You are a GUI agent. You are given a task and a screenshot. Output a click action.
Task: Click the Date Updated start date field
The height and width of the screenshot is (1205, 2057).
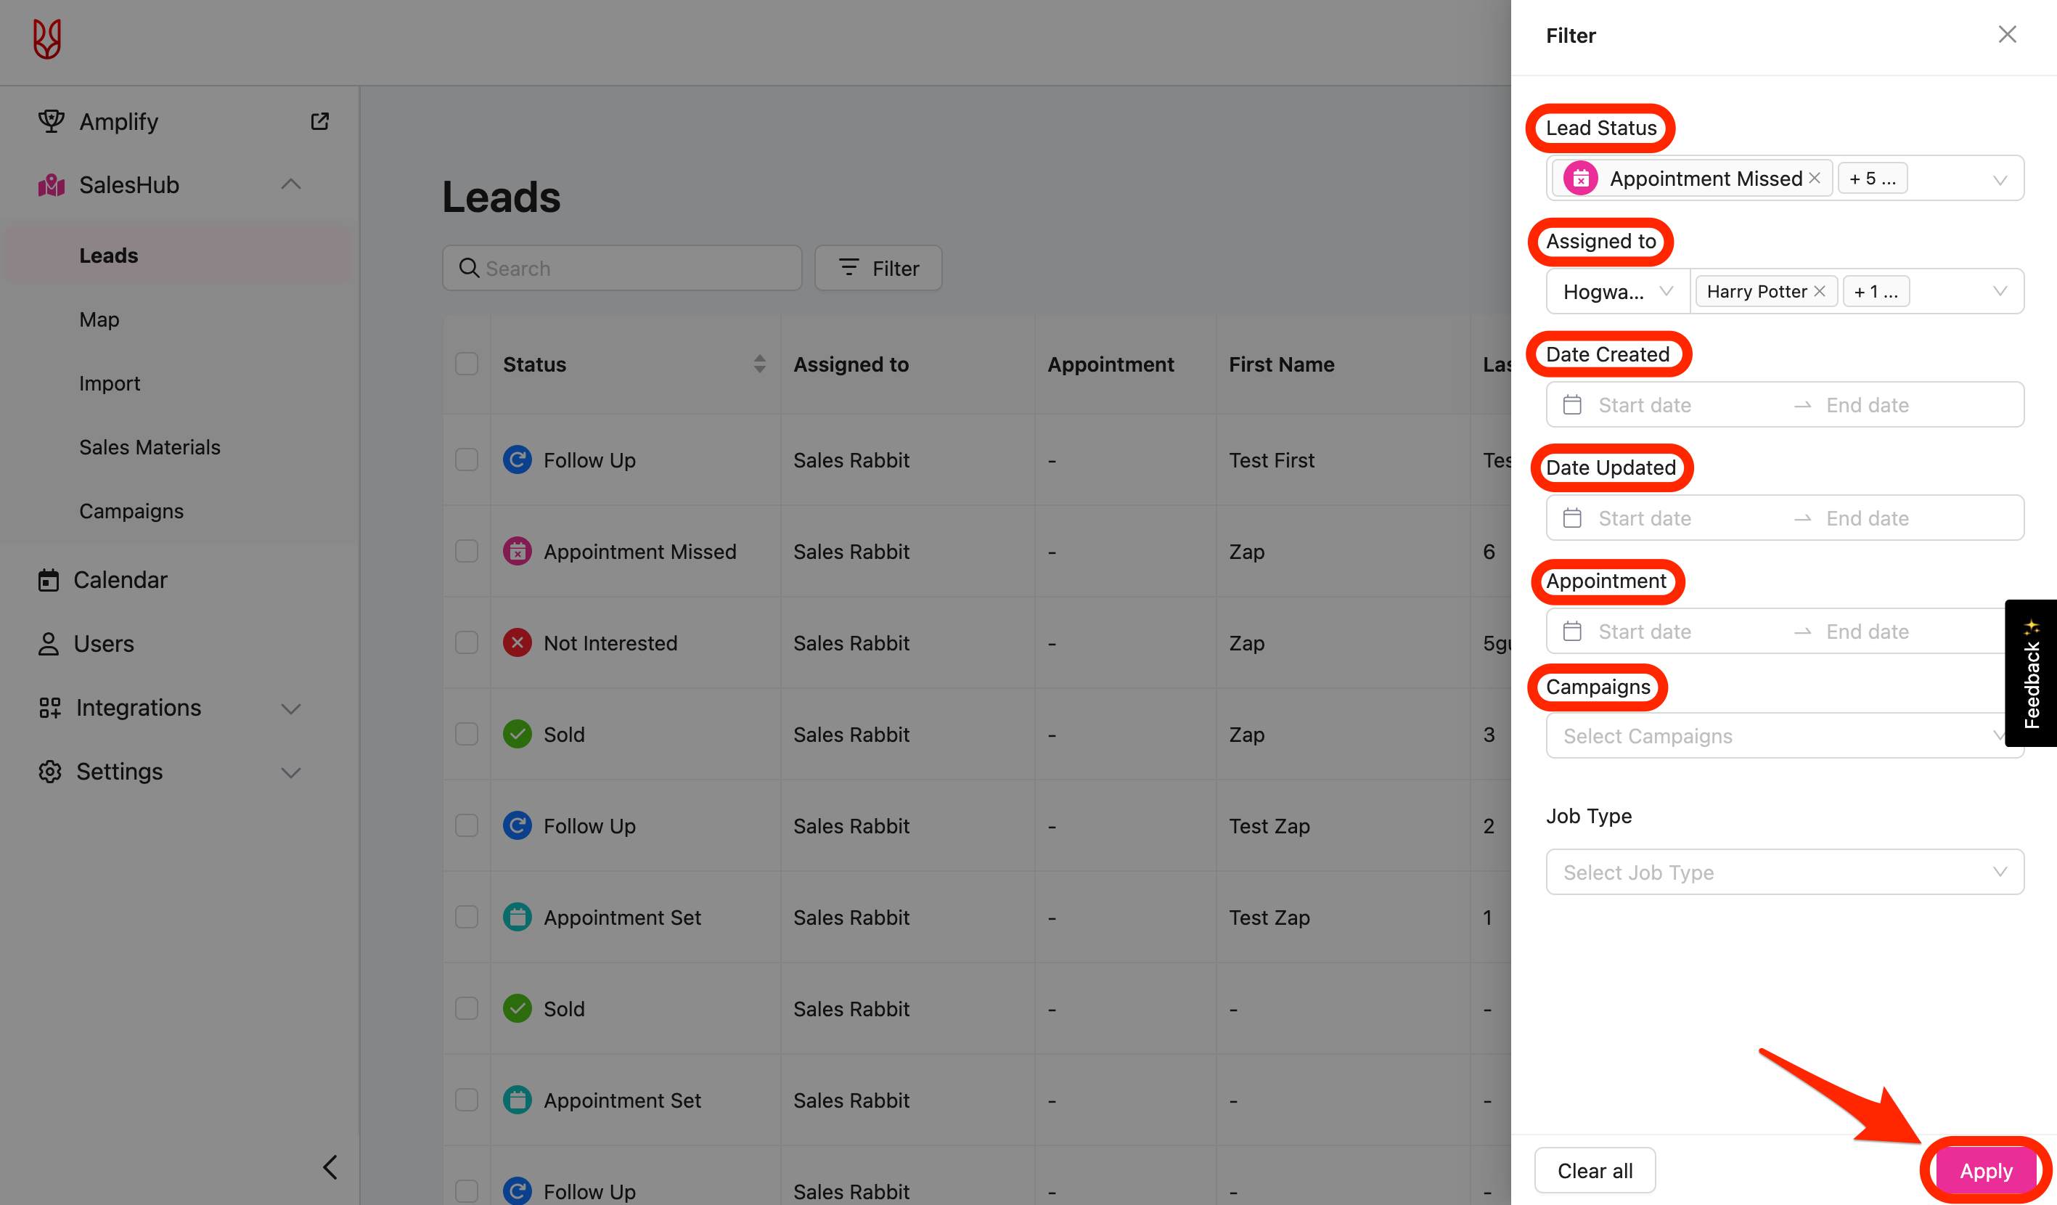[1644, 518]
